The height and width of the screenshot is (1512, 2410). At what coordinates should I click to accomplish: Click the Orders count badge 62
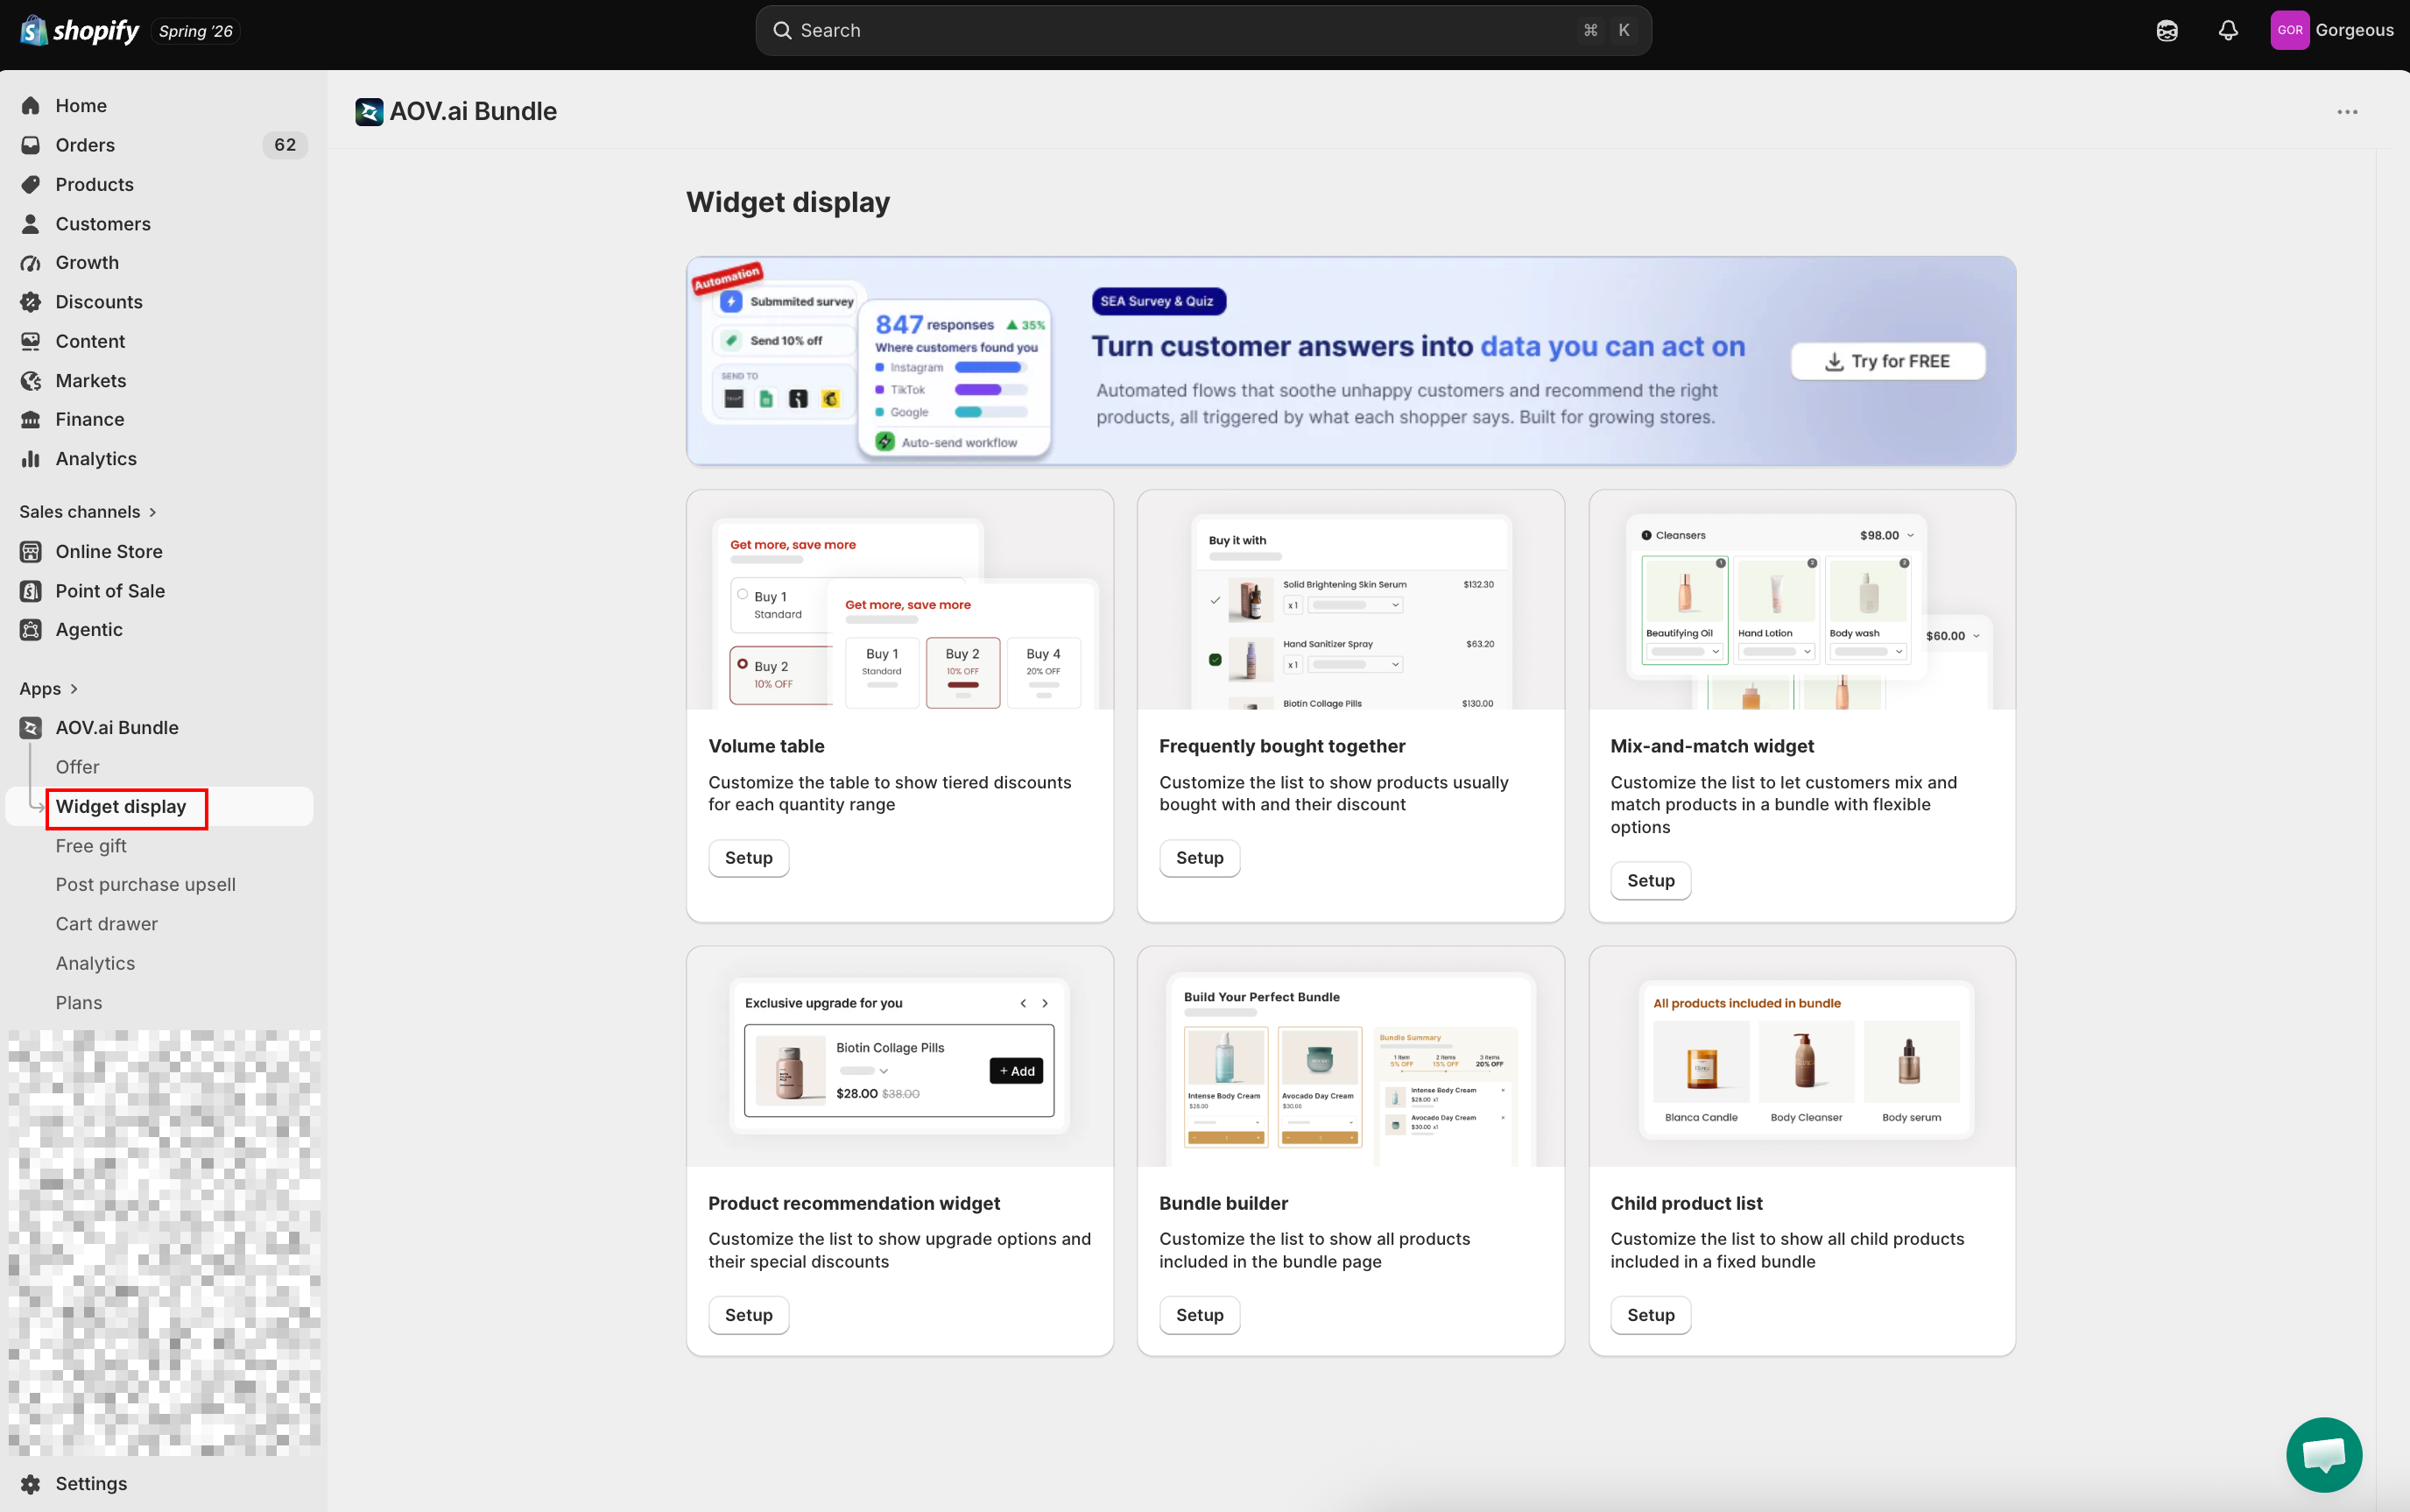click(x=285, y=145)
